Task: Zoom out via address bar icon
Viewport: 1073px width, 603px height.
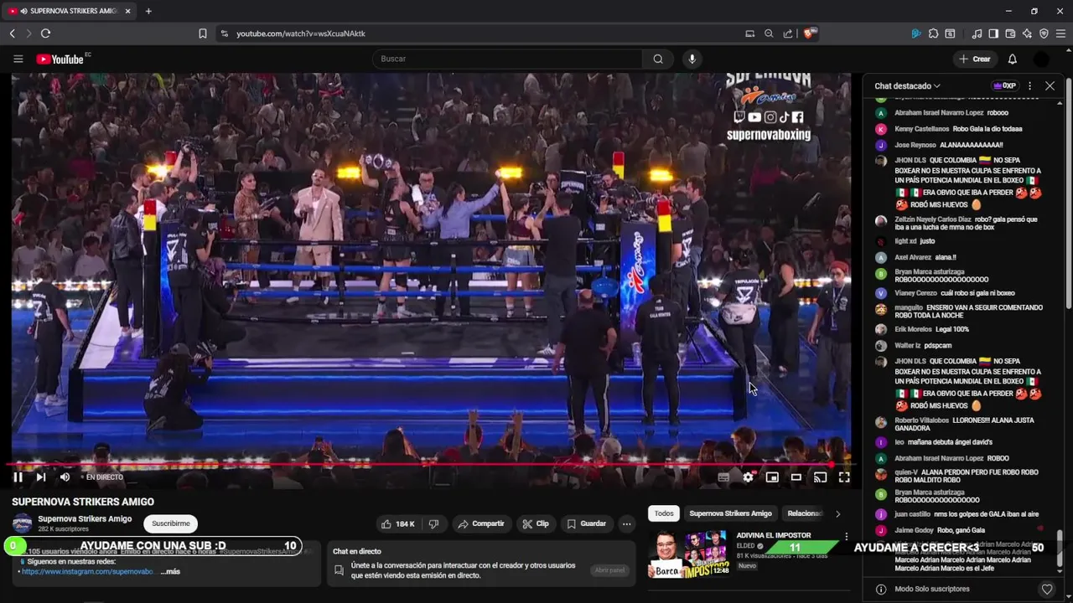Action: [769, 33]
